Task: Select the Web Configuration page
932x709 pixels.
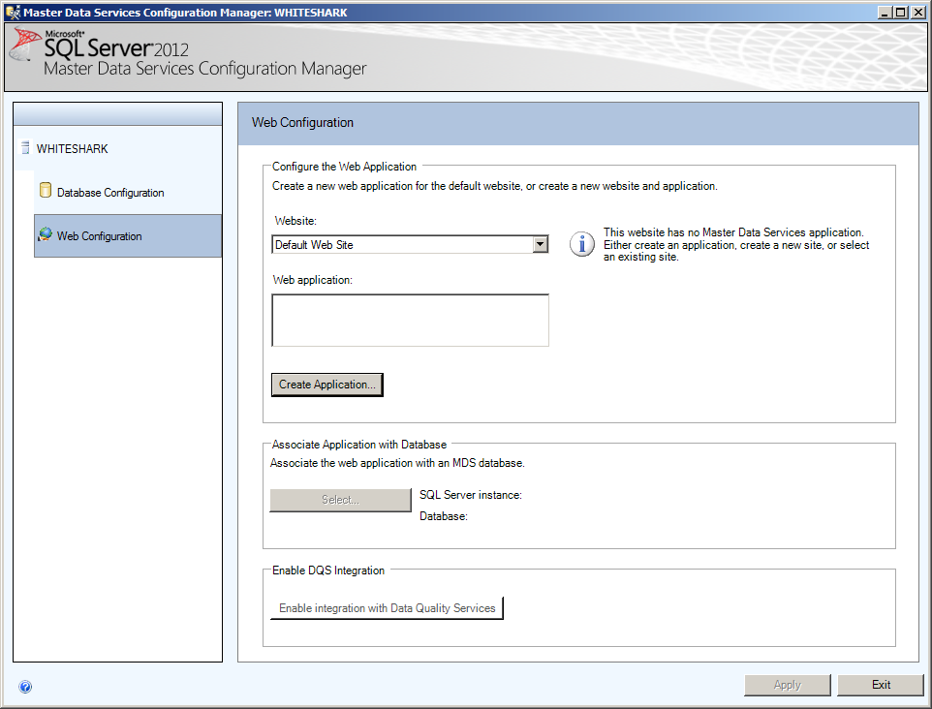Action: click(128, 236)
